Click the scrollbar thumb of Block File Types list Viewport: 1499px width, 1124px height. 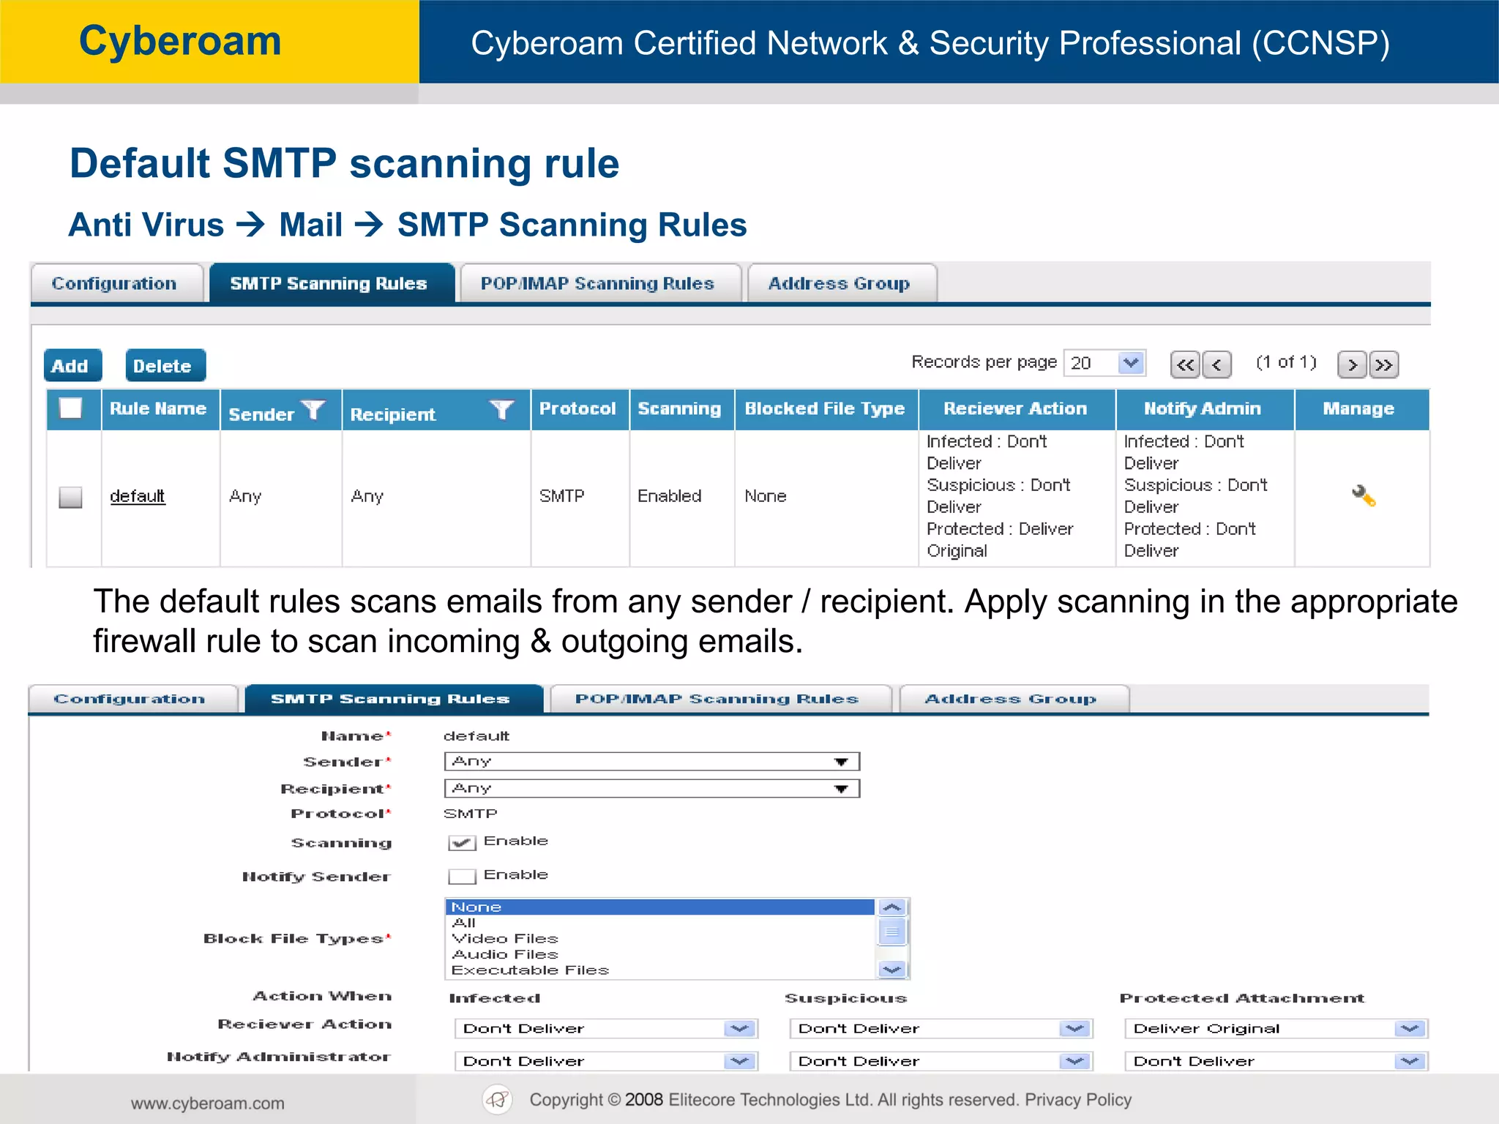click(x=892, y=932)
